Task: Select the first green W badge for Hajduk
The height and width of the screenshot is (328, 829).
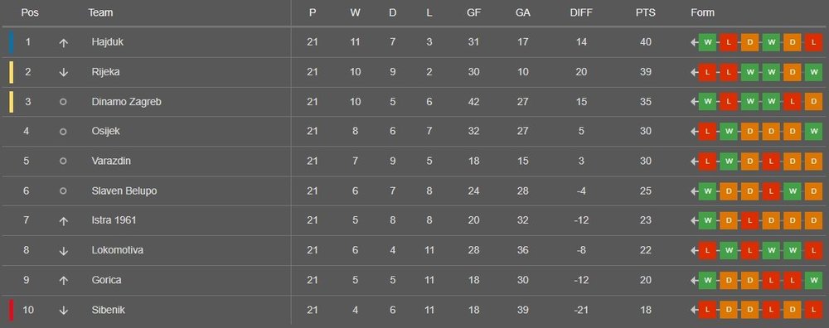Action: (707, 42)
